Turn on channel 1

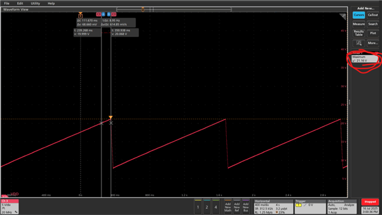198,207
